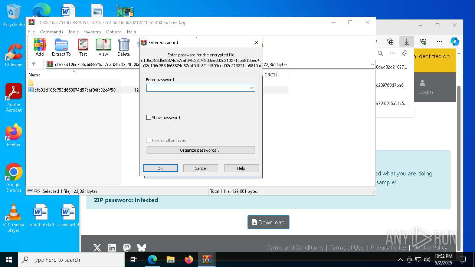
Task: Click Cancel in Enter password dialog
Action: (x=201, y=168)
